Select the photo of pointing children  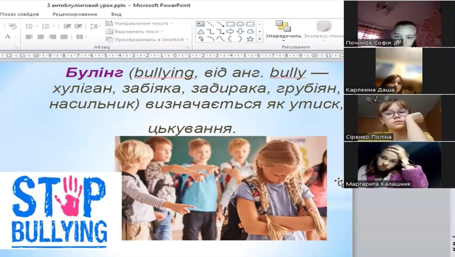221,188
